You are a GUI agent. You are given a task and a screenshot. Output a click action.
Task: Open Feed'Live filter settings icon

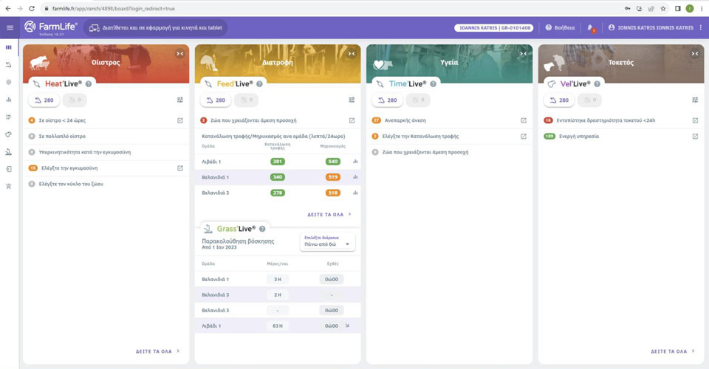[x=352, y=100]
